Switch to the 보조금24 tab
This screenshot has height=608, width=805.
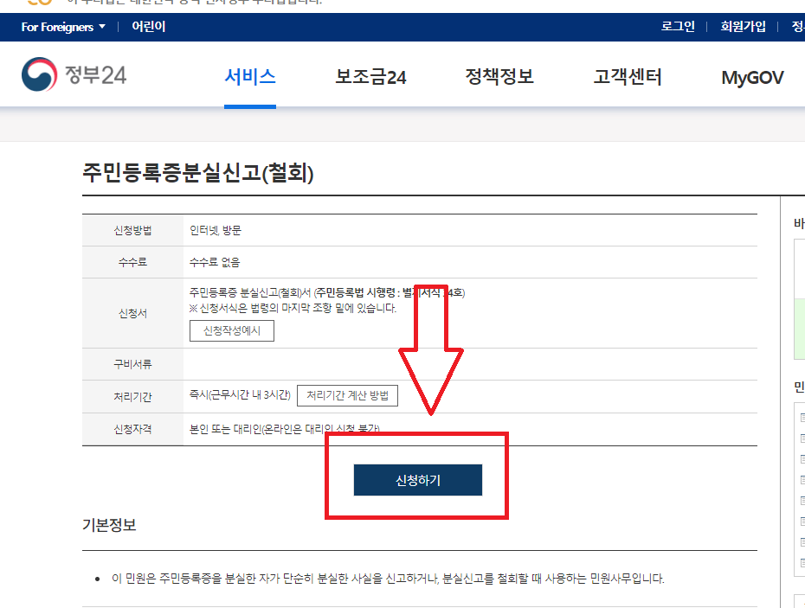370,77
